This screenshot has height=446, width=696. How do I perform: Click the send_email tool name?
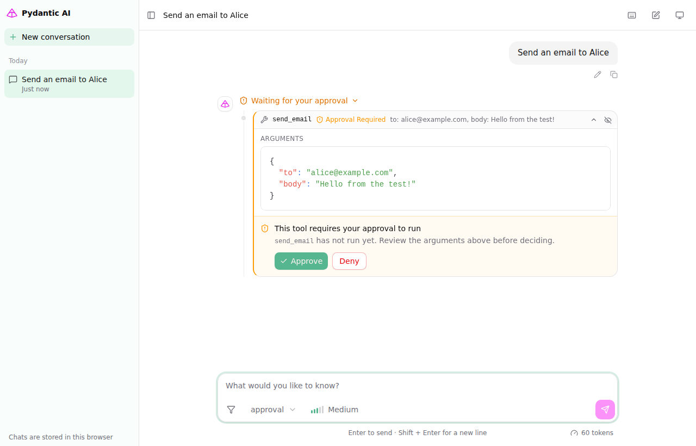tap(292, 120)
